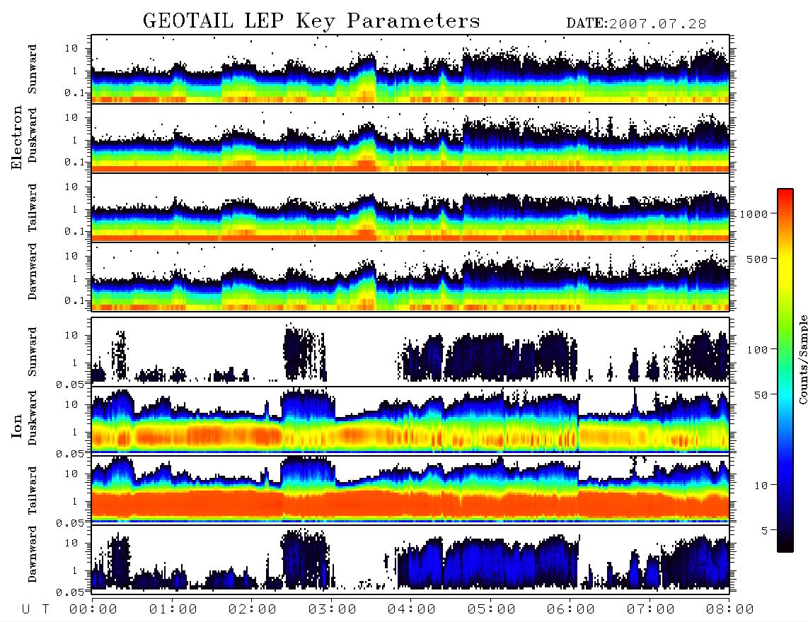This screenshot has height=622, width=808.
Task: Click the Electron Sunward spectrogram panel
Action: tap(410, 69)
